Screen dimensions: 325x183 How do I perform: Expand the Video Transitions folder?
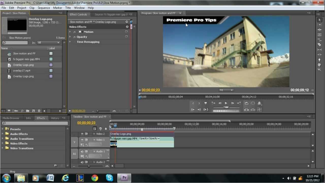tap(3, 148)
